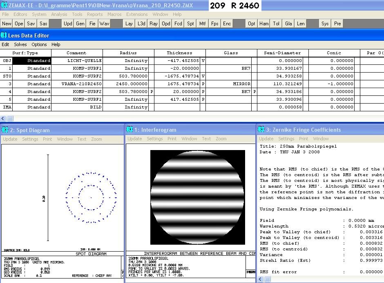Open Spot diagram via Spt button
This screenshot has width=384, height=283.
coord(190,24)
